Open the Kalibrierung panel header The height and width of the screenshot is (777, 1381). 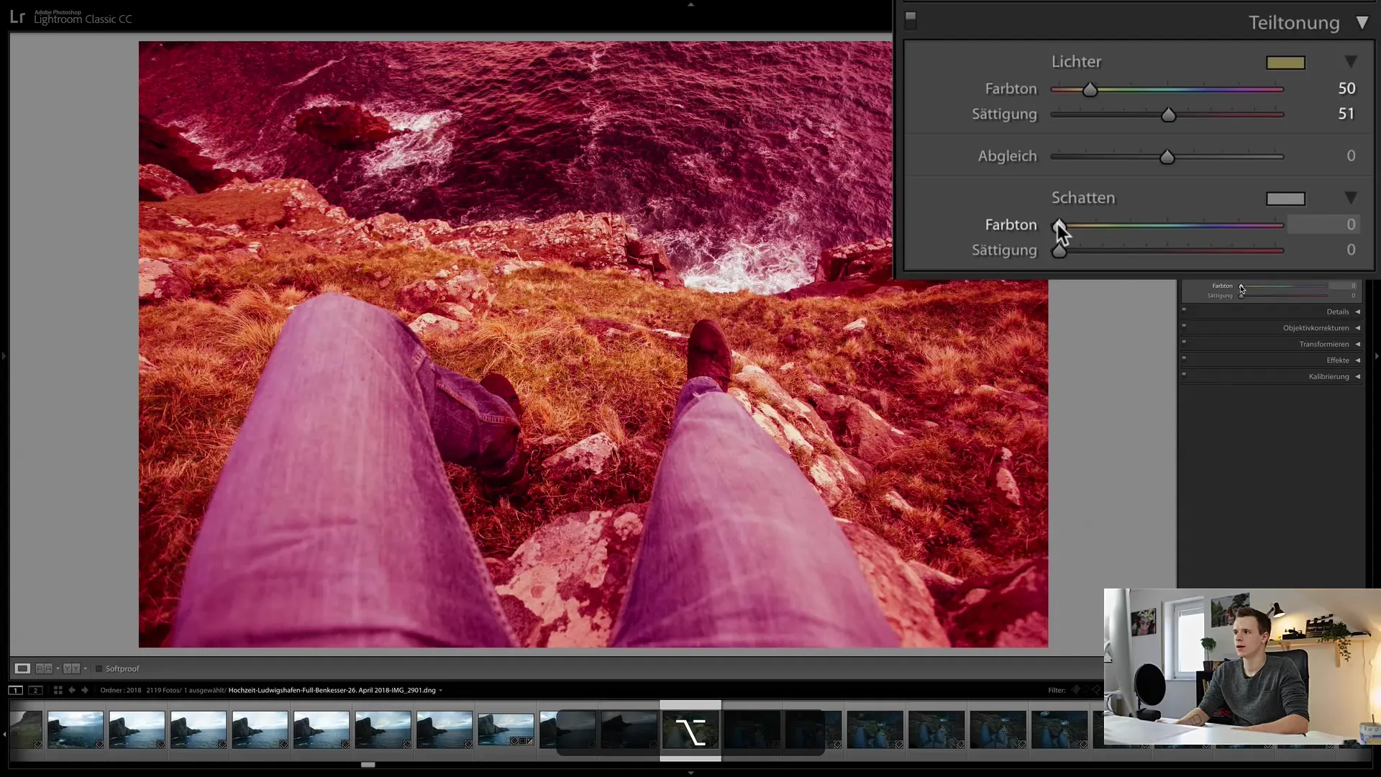[x=1272, y=377]
